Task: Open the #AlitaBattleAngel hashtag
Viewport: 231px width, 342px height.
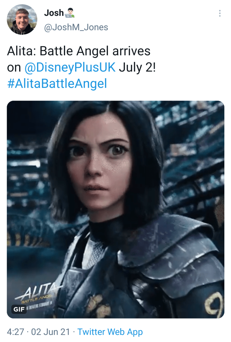Action: (x=57, y=84)
